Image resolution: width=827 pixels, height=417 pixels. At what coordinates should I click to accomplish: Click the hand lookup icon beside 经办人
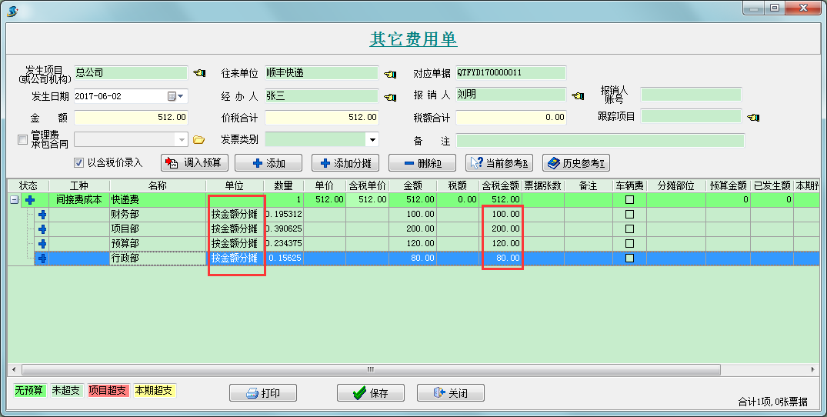[x=390, y=97]
